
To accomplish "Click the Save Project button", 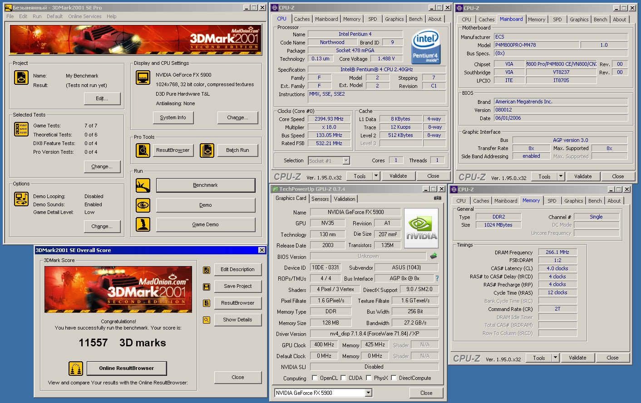I will pyautogui.click(x=238, y=286).
